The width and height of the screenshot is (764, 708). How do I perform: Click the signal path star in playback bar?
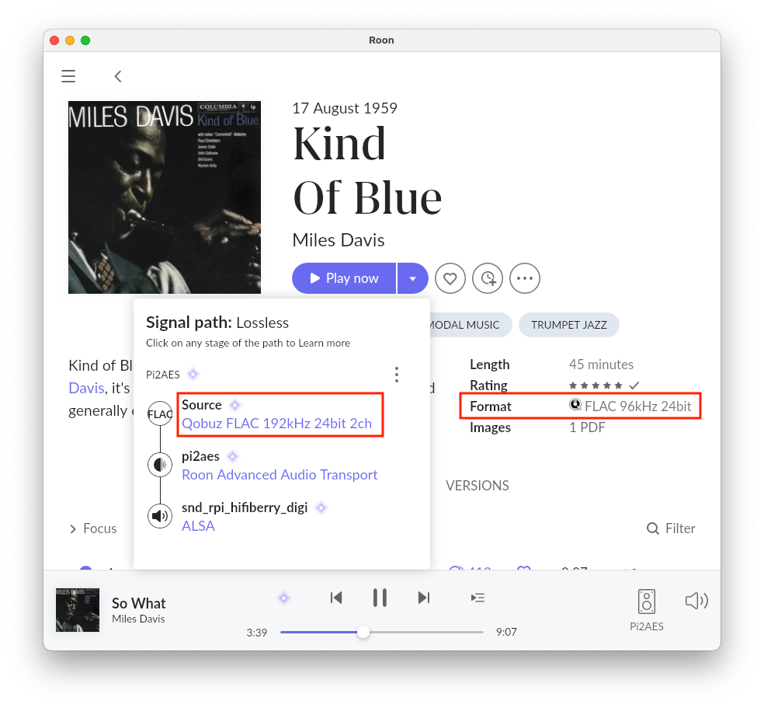click(x=283, y=598)
